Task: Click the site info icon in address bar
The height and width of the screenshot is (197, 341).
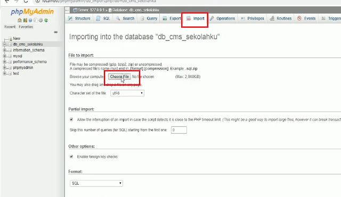Action: (x=38, y=1)
